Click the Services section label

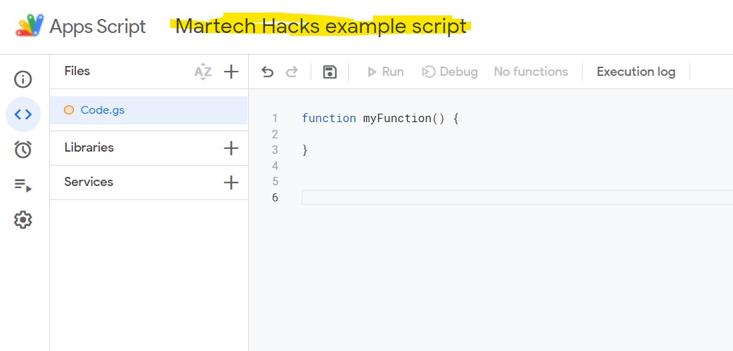pyautogui.click(x=89, y=182)
